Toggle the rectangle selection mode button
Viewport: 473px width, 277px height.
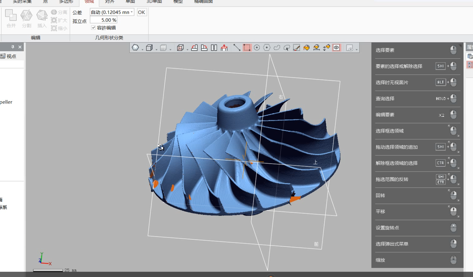pyautogui.click(x=247, y=48)
